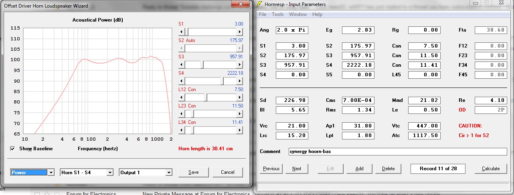Click the Le input field

424,110
